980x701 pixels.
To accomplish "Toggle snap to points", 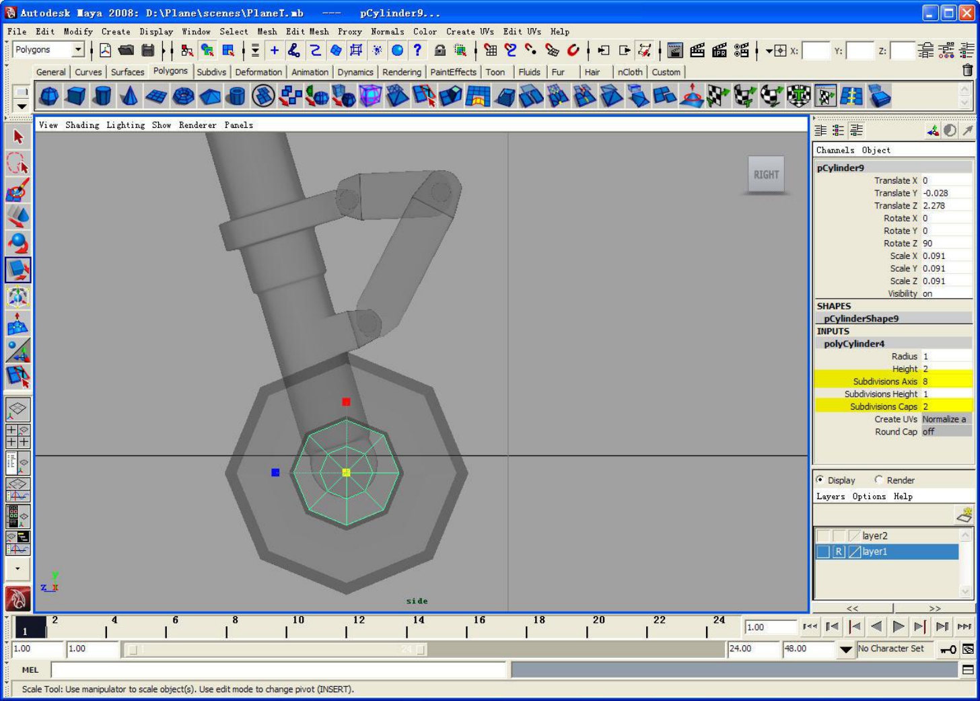I will [531, 50].
